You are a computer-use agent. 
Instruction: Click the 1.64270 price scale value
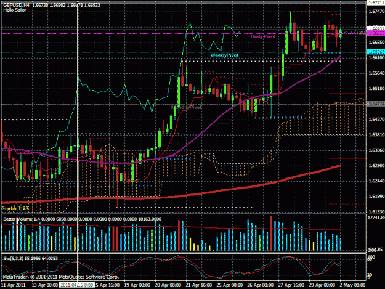tap(376, 120)
